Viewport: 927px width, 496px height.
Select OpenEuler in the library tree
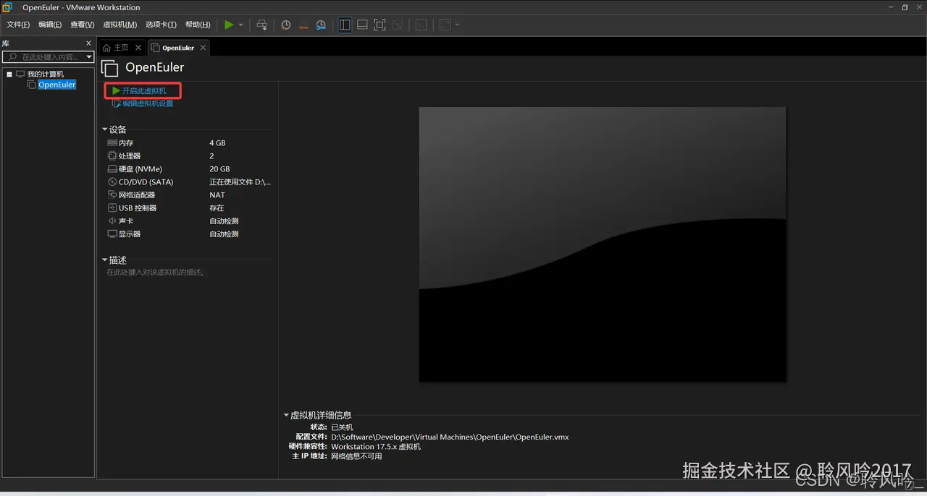click(56, 84)
